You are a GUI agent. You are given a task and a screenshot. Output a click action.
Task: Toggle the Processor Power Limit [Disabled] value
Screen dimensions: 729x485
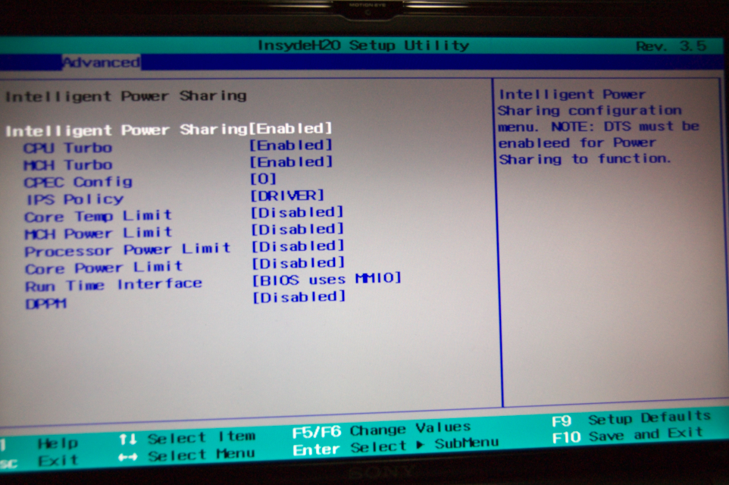coord(298,246)
